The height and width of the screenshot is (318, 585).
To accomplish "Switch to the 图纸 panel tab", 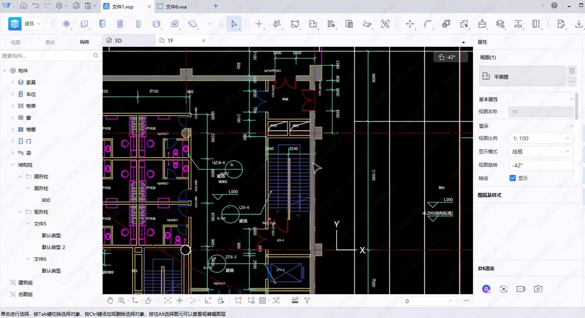I will click(x=50, y=42).
